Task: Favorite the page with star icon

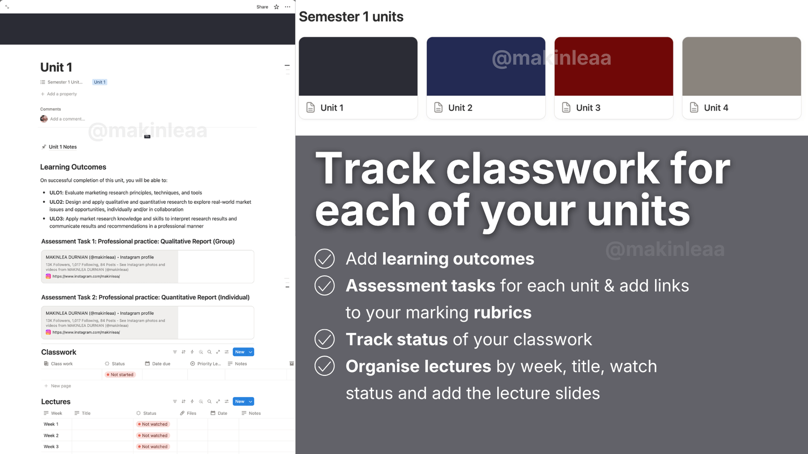Action: coord(276,7)
